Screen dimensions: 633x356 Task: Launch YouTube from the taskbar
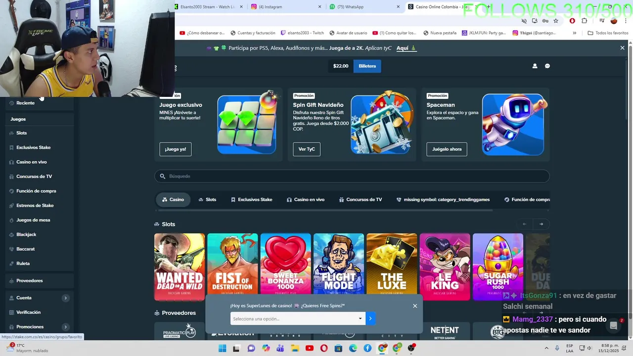[x=310, y=349]
